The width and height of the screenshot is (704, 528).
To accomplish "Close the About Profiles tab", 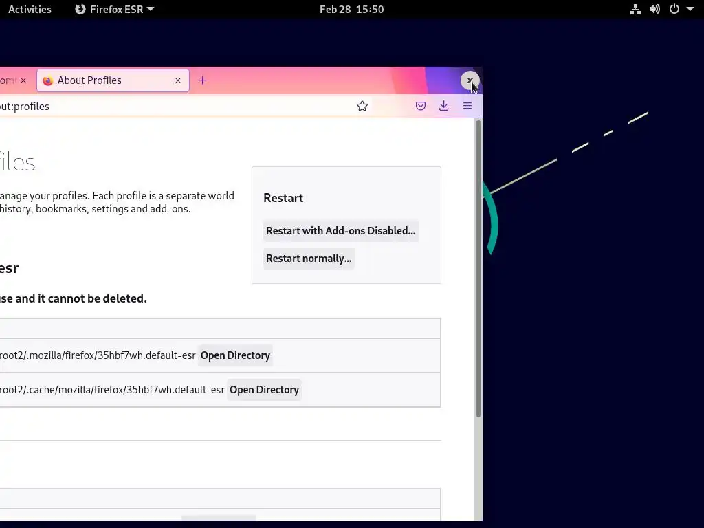I will point(178,80).
